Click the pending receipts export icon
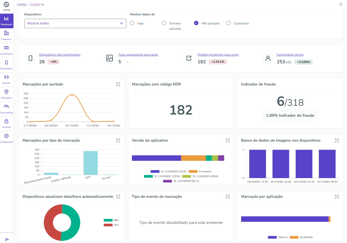 [189, 58]
